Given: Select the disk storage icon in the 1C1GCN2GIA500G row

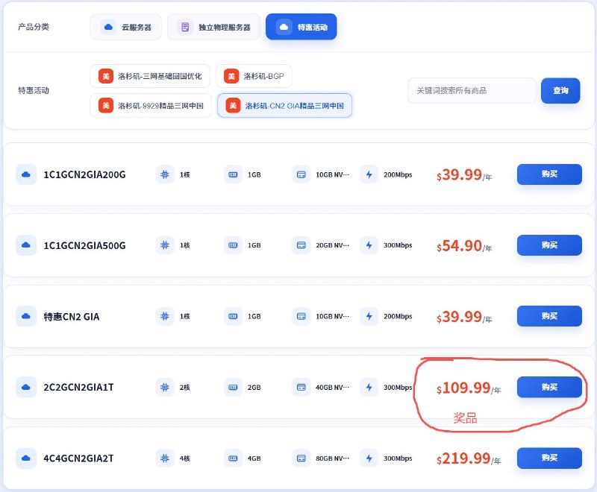Looking at the screenshot, I should [x=301, y=245].
